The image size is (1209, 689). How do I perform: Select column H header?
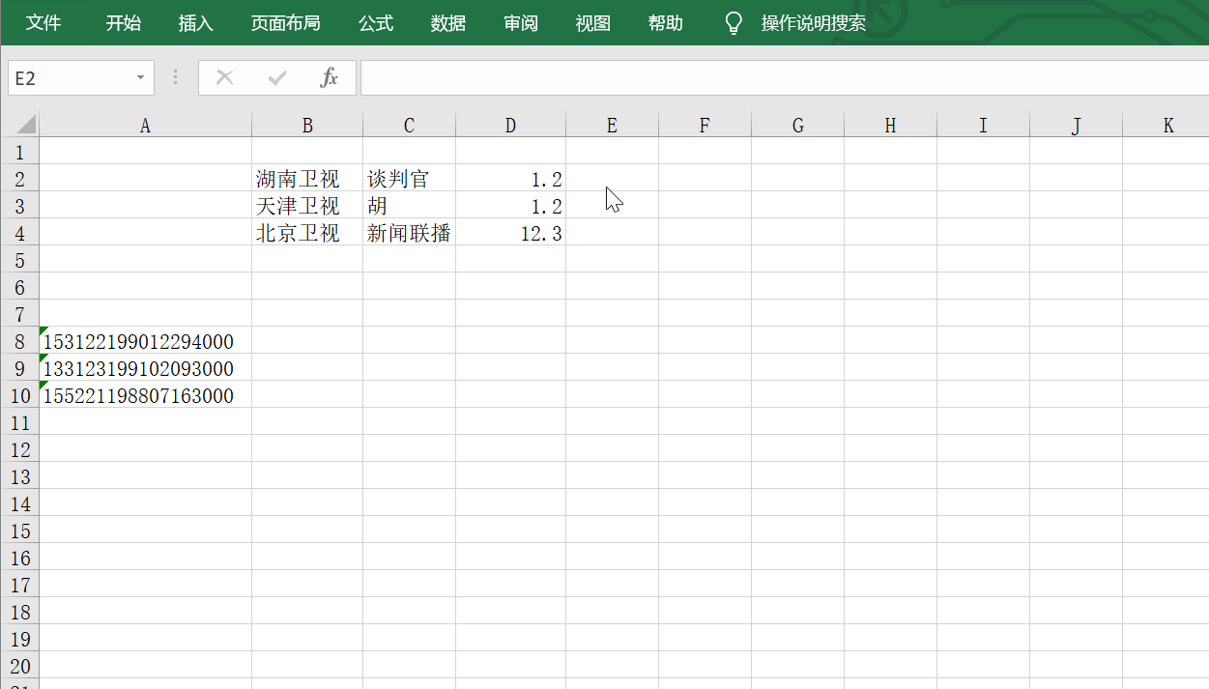click(890, 126)
